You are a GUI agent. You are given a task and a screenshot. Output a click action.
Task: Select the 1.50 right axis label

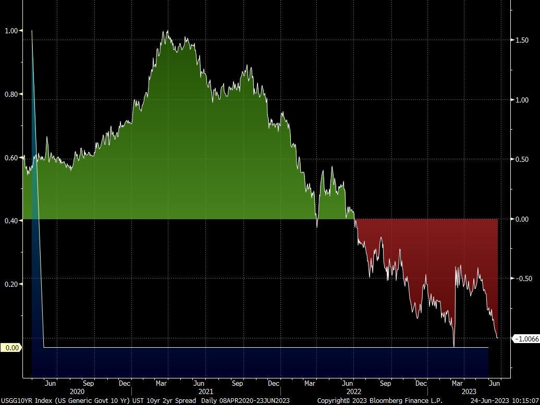click(522, 40)
